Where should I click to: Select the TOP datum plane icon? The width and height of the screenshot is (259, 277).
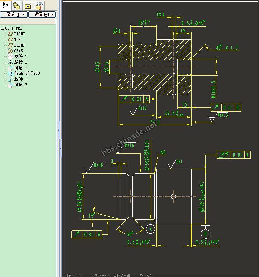(x=11, y=40)
